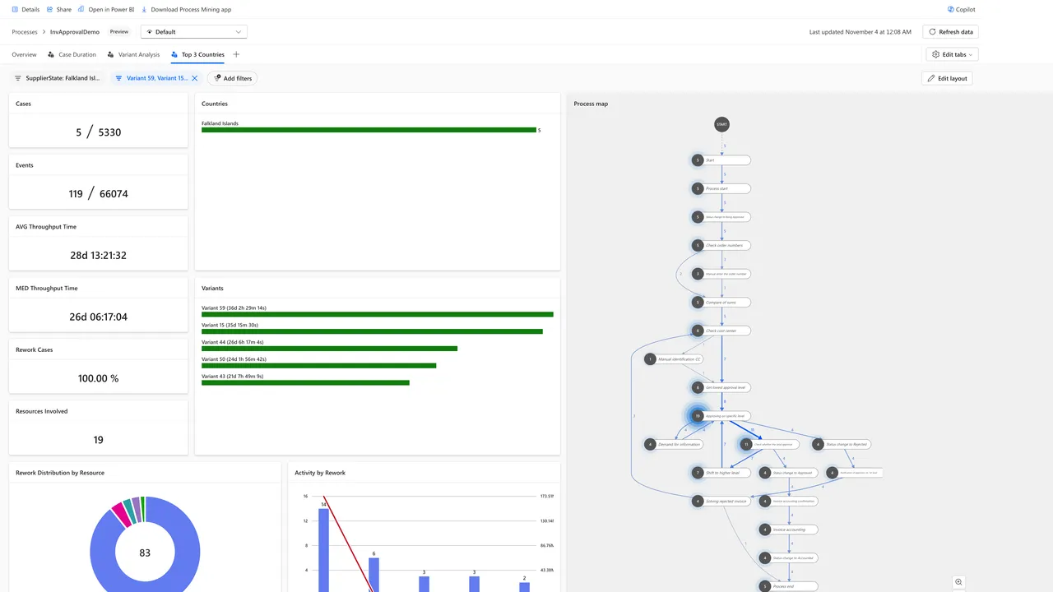Select the Variant 43 bar
This screenshot has height=592, width=1053.
click(x=305, y=383)
